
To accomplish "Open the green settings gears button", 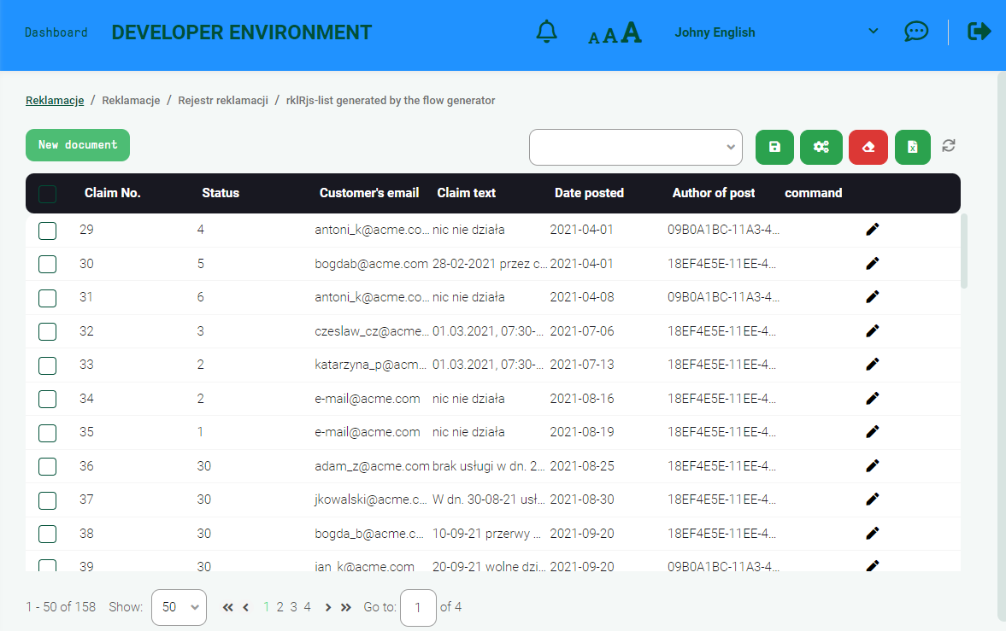I will click(x=821, y=147).
